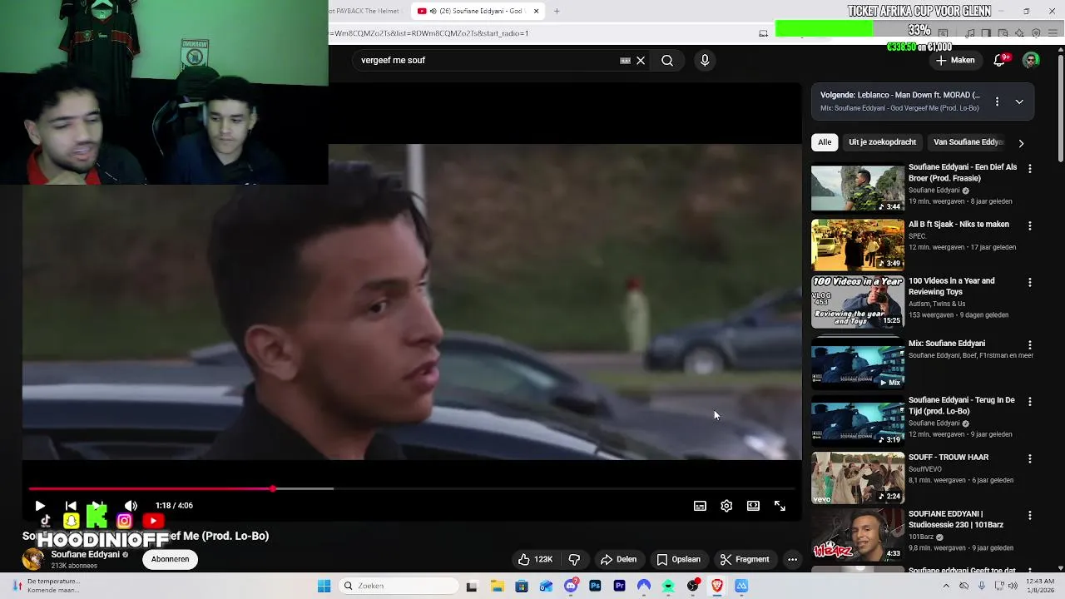Click the page vertical scrollbar
The height and width of the screenshot is (599, 1065).
(1060, 108)
